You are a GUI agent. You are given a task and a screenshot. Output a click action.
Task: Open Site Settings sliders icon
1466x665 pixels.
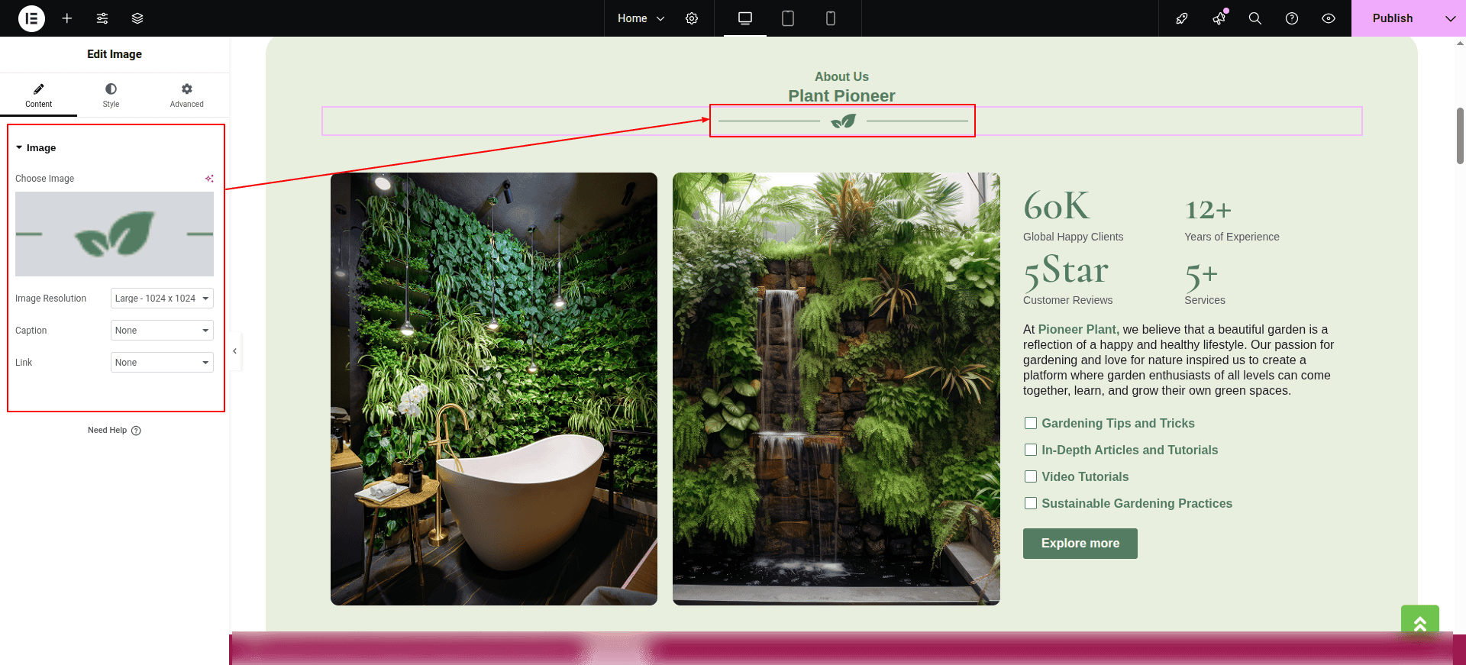[x=102, y=18]
